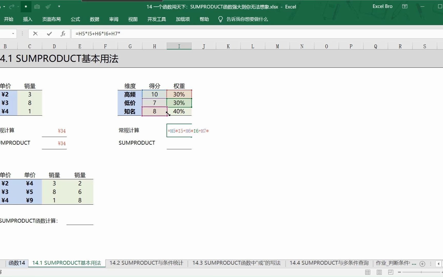Switch to Page Break Preview icon
This screenshot has width=443, height=277.
[x=391, y=272]
